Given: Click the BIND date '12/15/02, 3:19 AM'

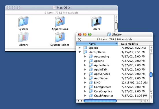Looking at the screenshot, I should click(x=134, y=83).
